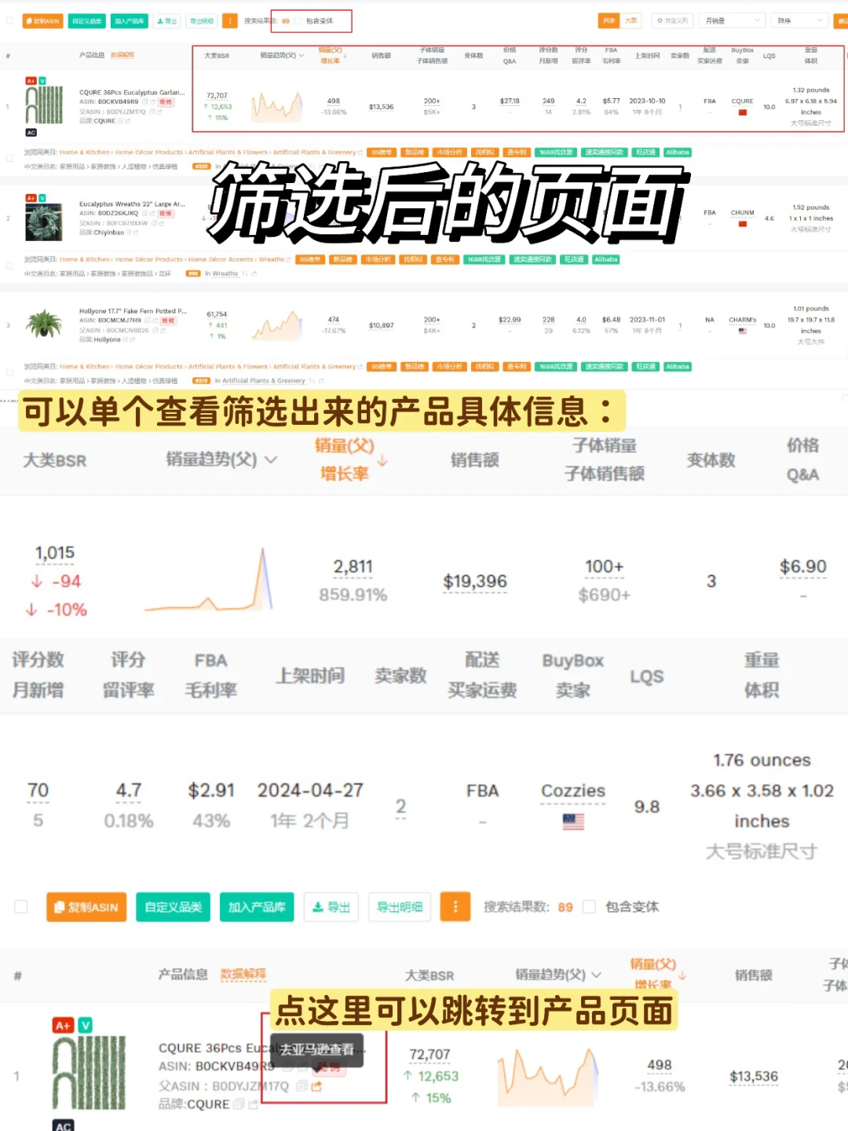Click the orange BuyBox color swatch for CQURE
Viewport: 848px width, 1131px height.
742,113
